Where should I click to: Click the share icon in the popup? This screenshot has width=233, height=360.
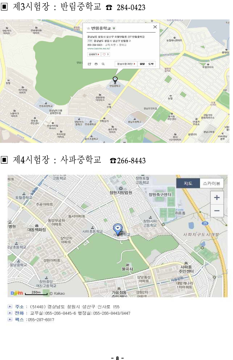tap(90, 64)
